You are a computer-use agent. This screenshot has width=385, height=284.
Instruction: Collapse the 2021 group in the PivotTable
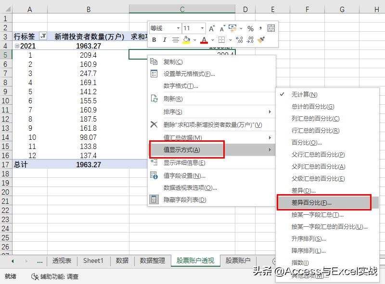16,46
